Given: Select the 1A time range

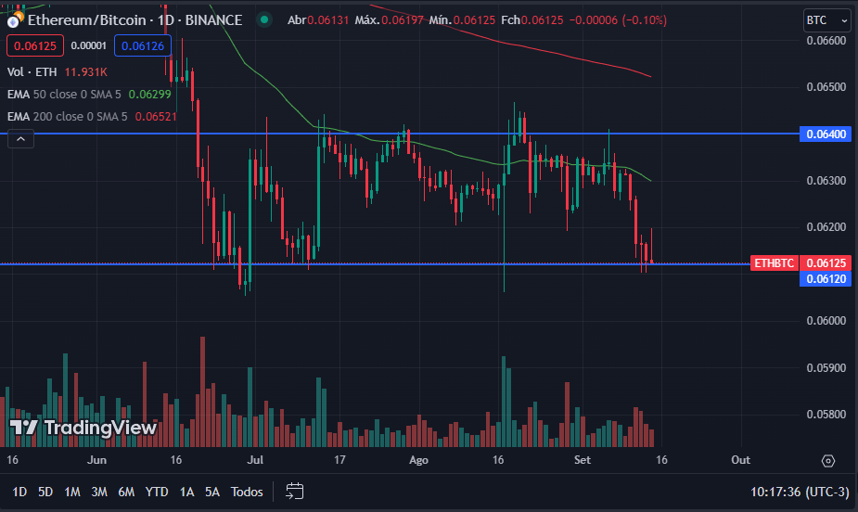Looking at the screenshot, I should [x=187, y=492].
